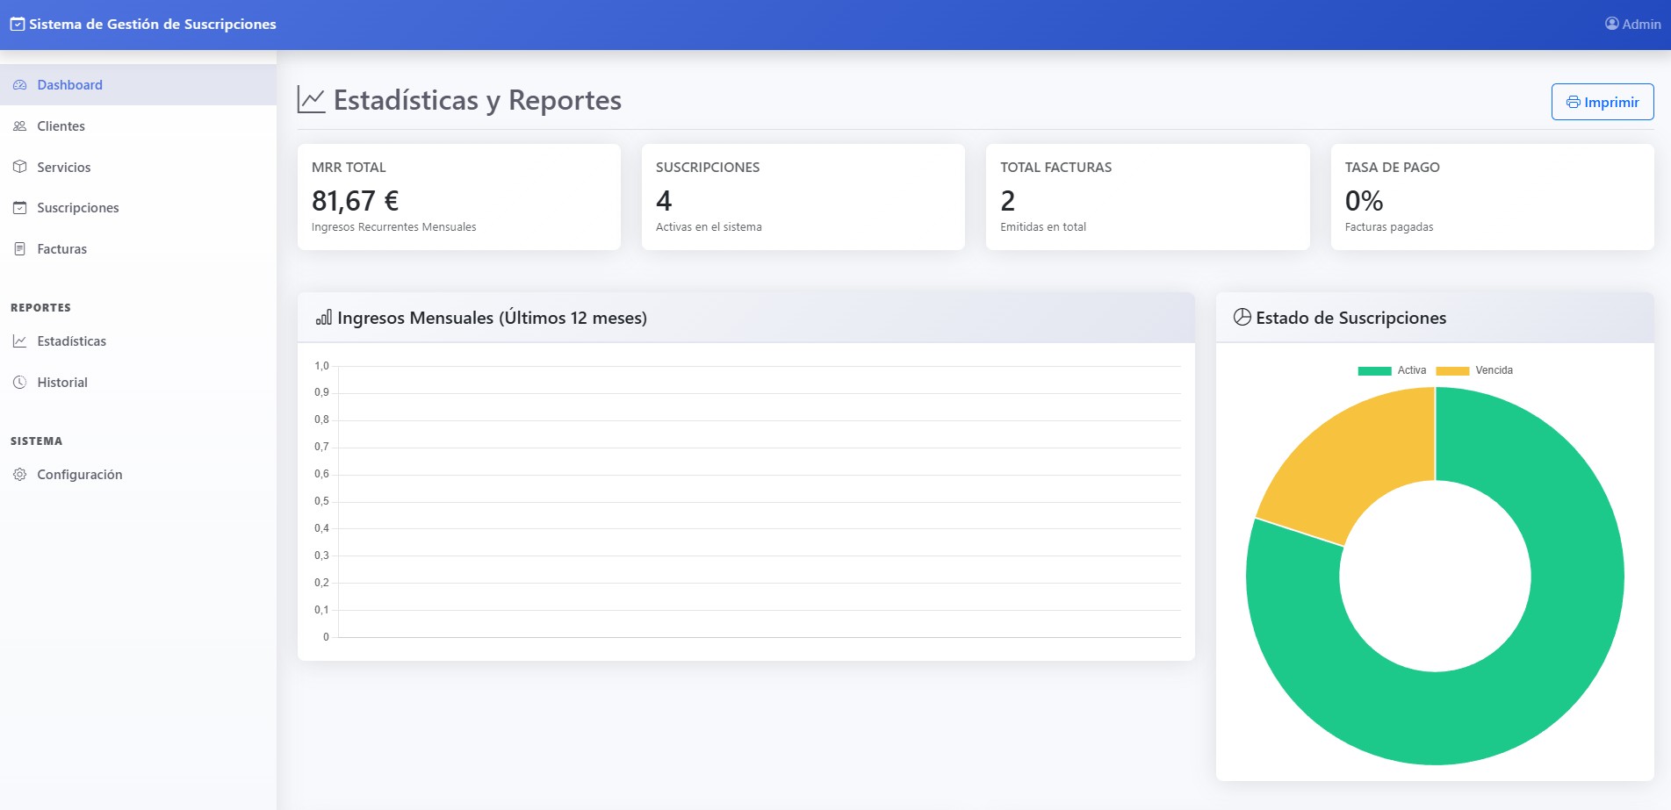
Task: Click the bar chart icon on Ingresos Mensuales header
Action: click(x=323, y=319)
